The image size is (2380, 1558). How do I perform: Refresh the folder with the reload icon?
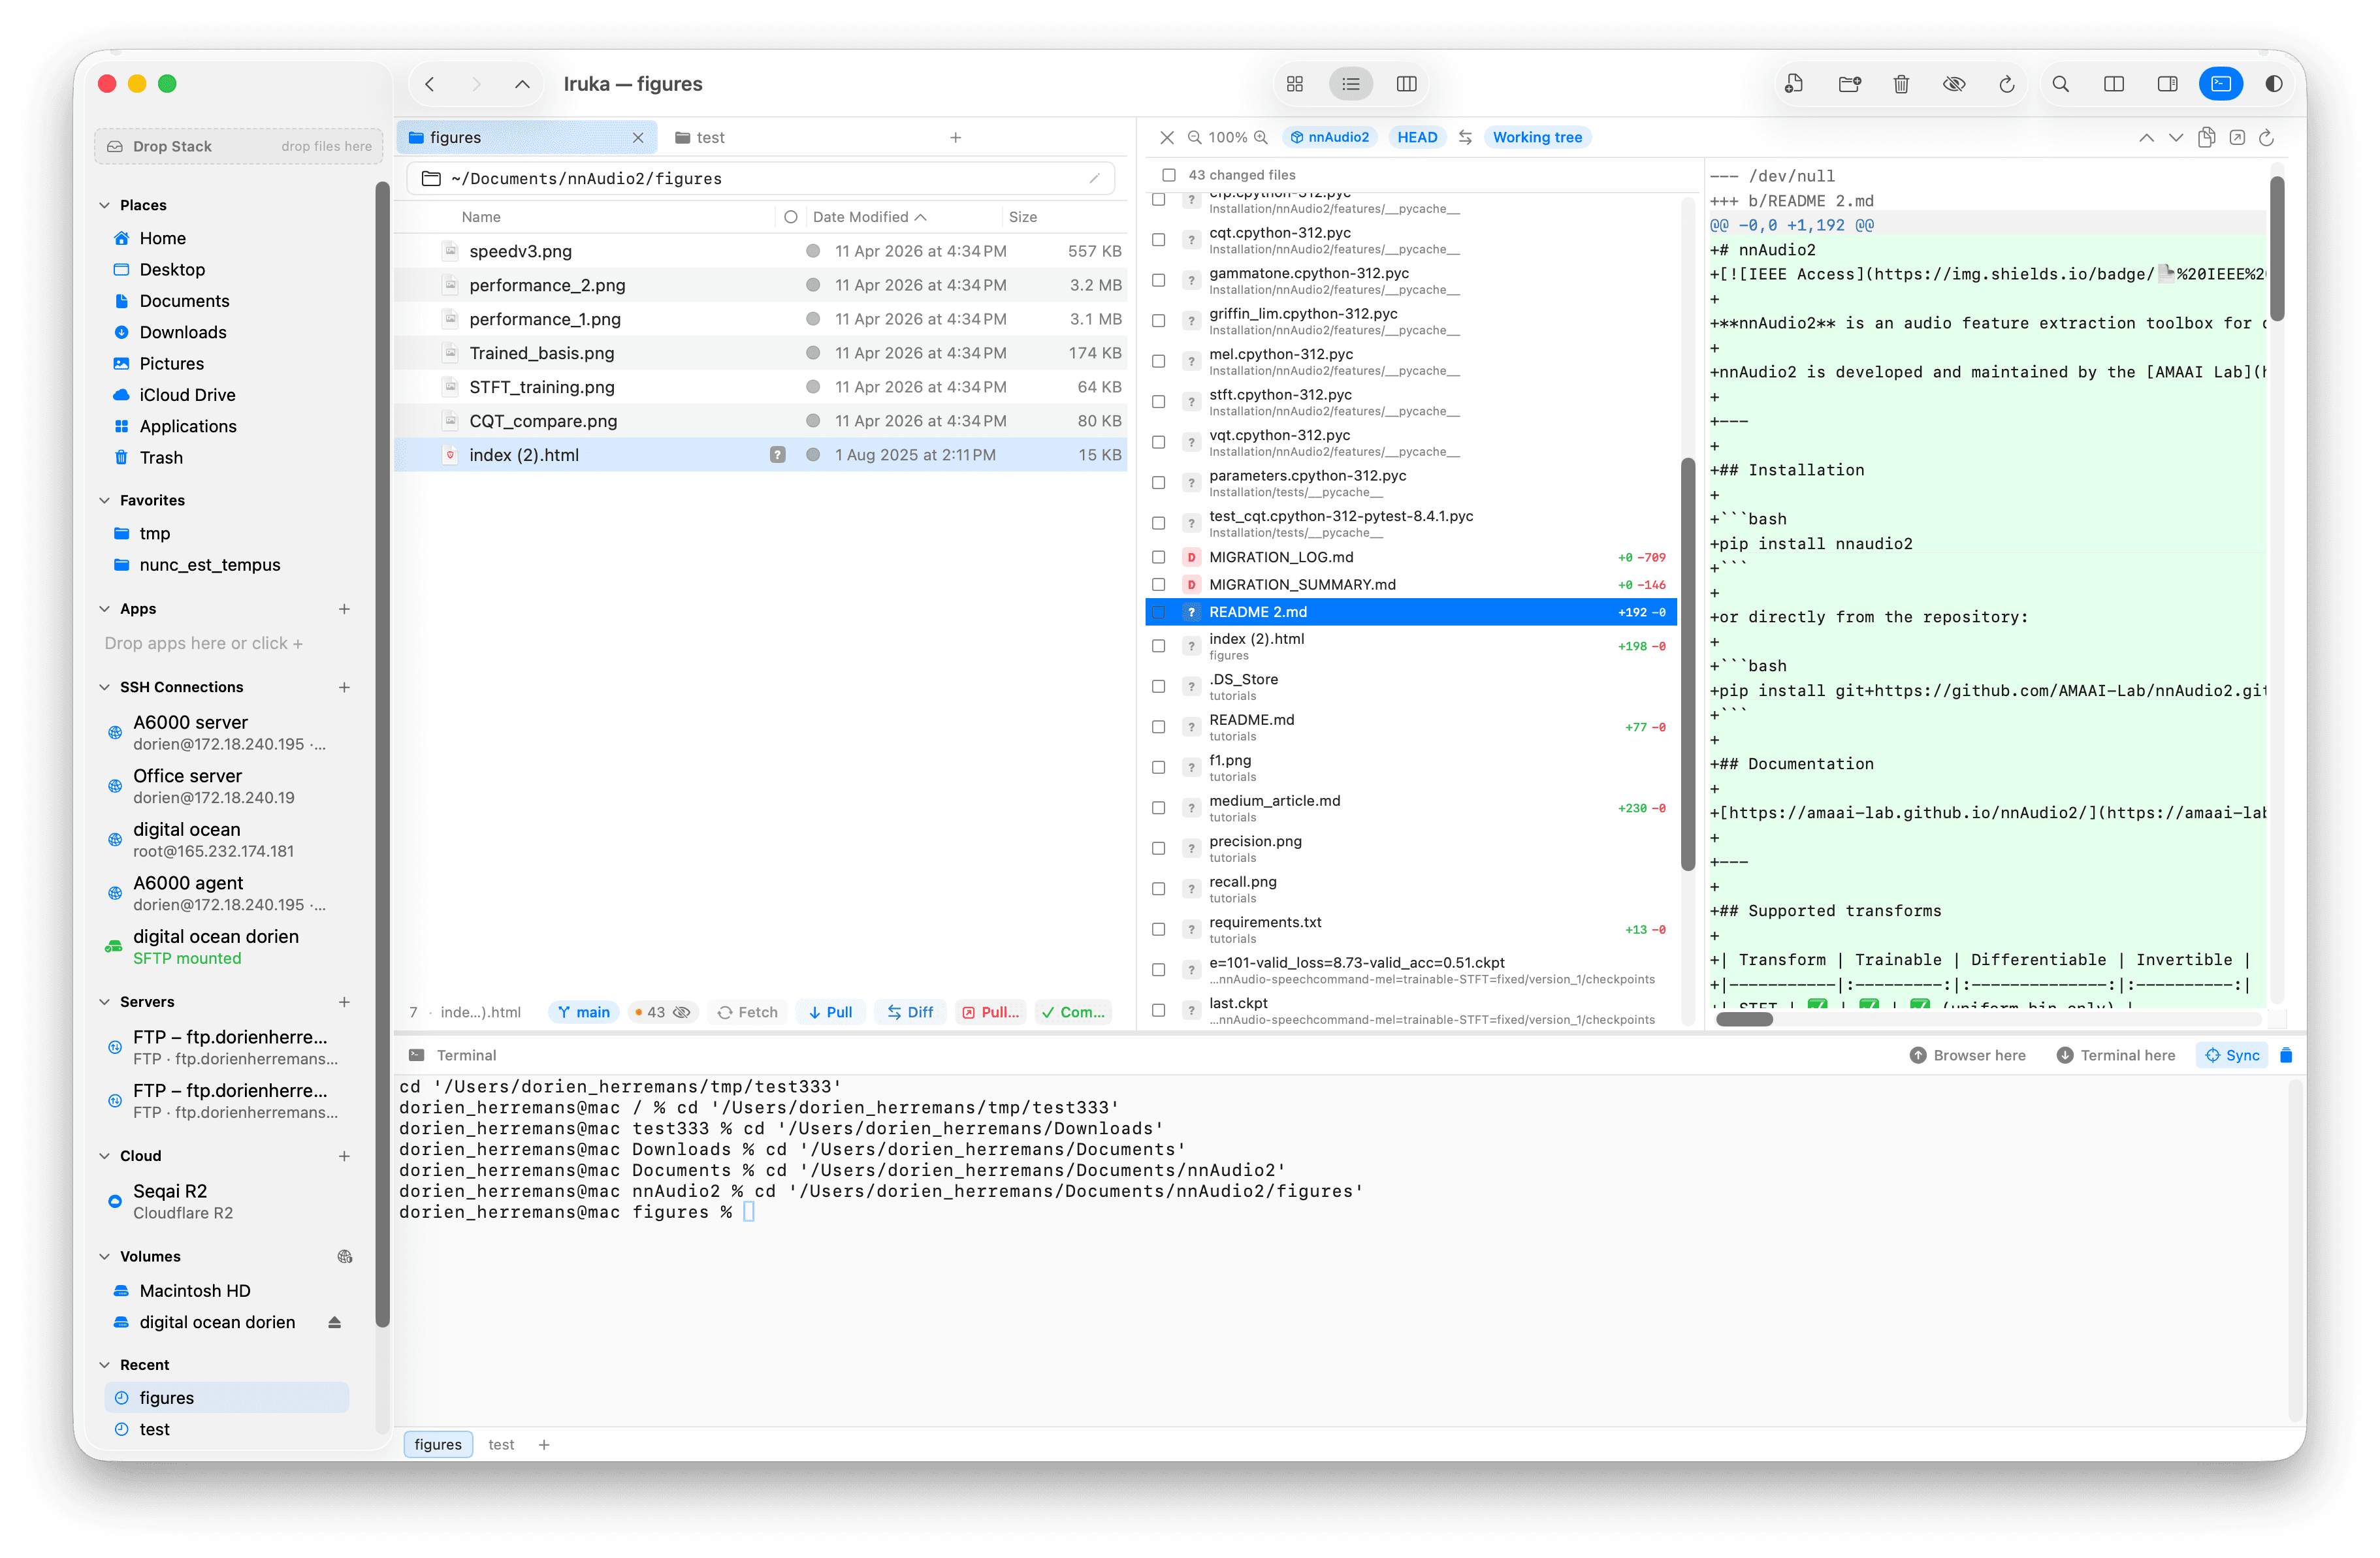click(2006, 84)
